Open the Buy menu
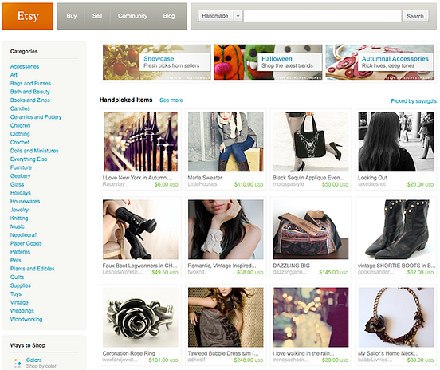440x370 pixels. click(72, 16)
